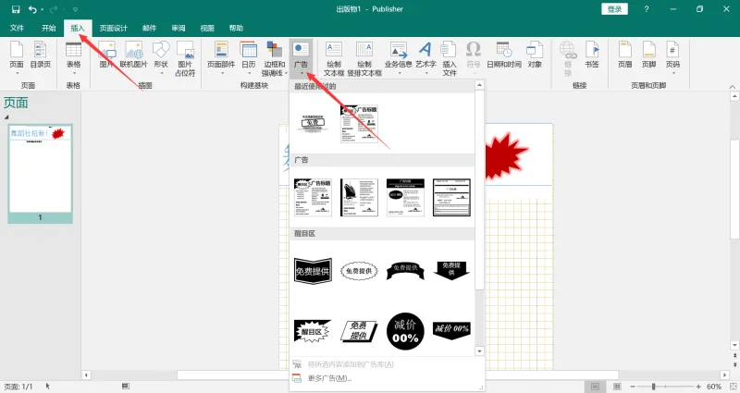The height and width of the screenshot is (393, 740).
Task: Click the 登录 sign-in button
Action: pos(614,9)
